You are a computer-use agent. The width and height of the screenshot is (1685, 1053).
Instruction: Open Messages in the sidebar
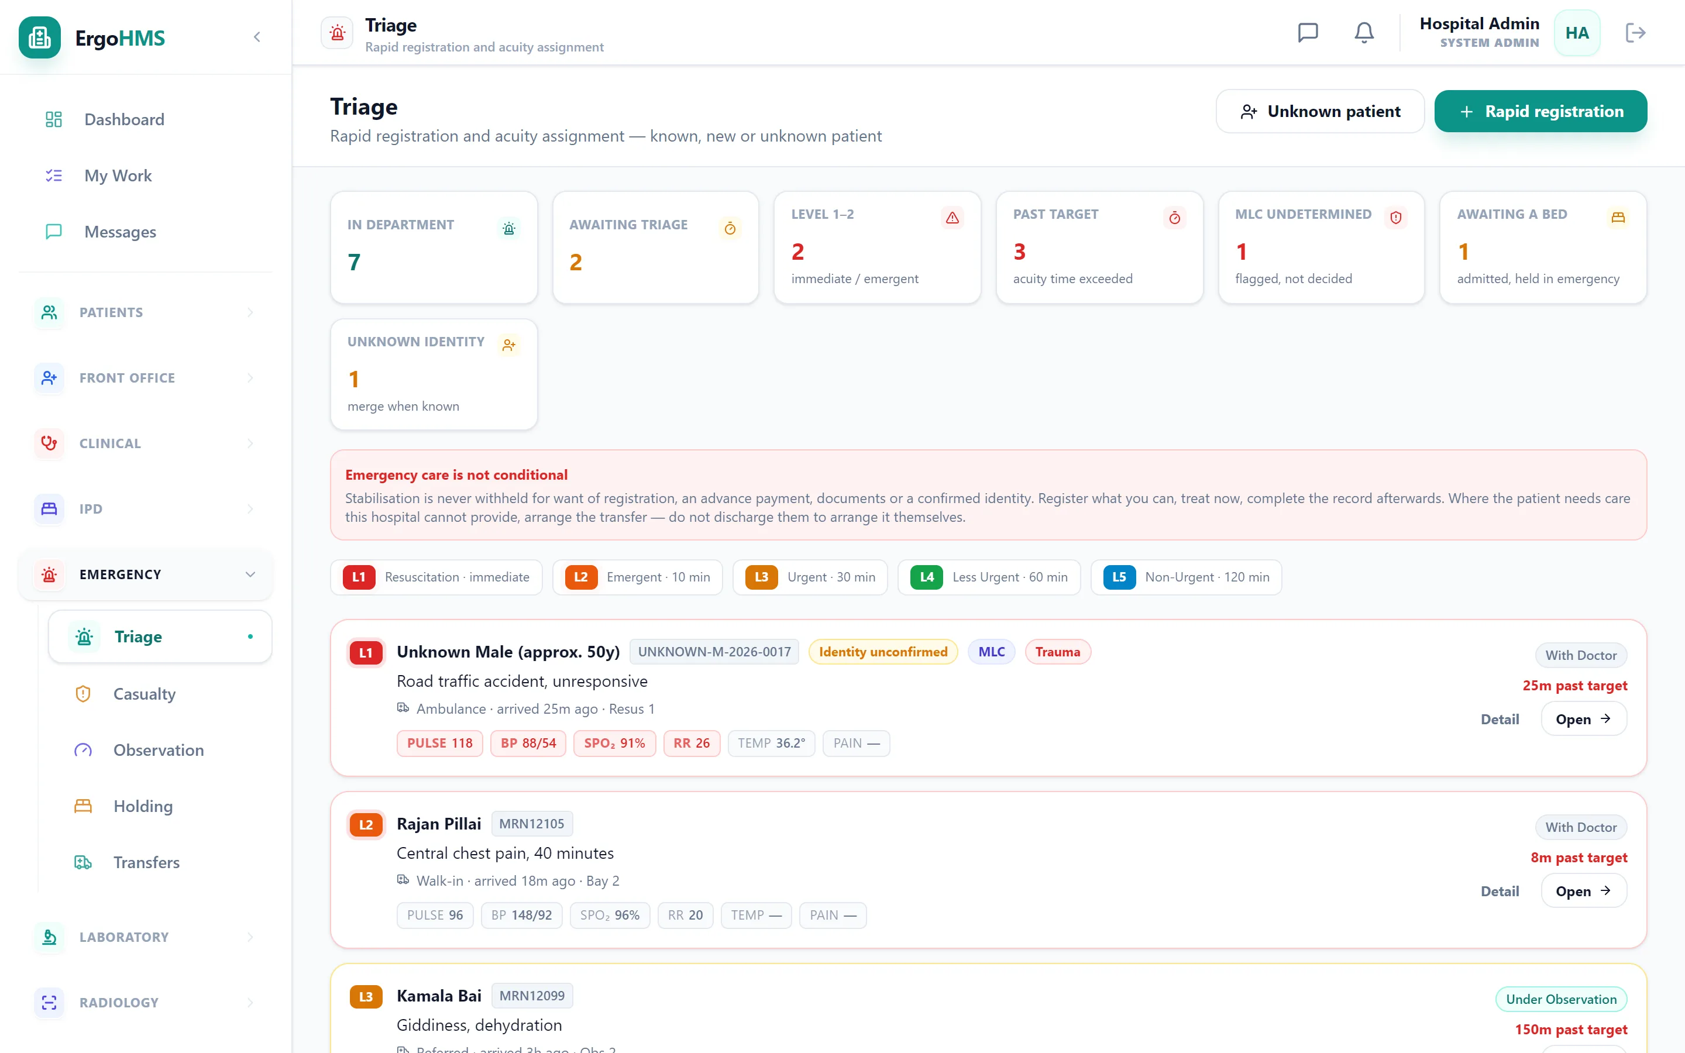point(145,231)
